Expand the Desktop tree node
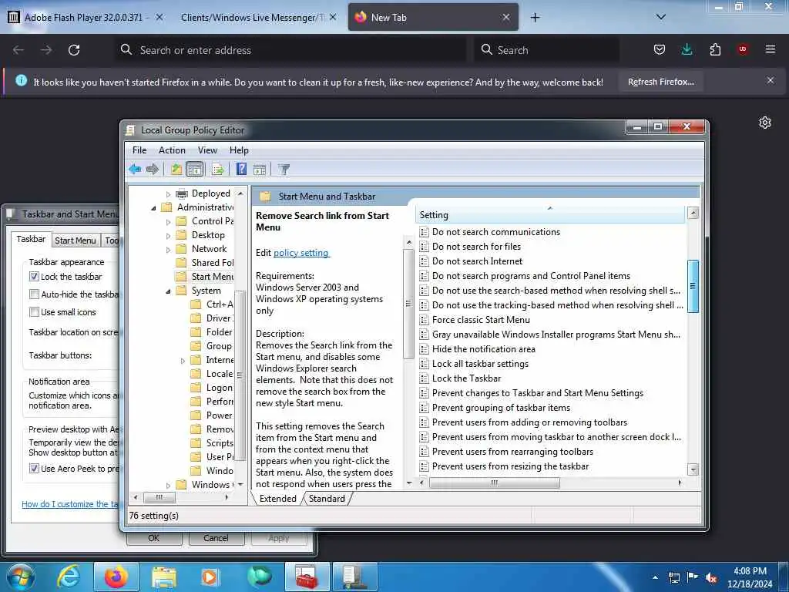This screenshot has width=789, height=592. pos(168,236)
